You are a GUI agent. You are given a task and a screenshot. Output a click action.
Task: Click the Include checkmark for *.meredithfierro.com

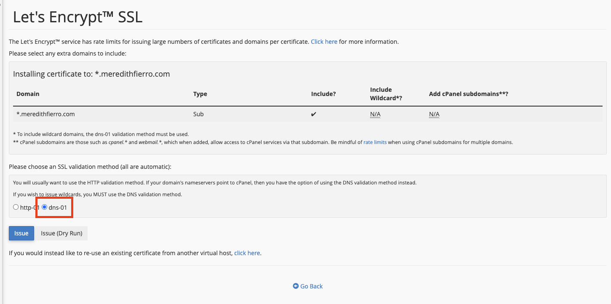click(x=314, y=114)
